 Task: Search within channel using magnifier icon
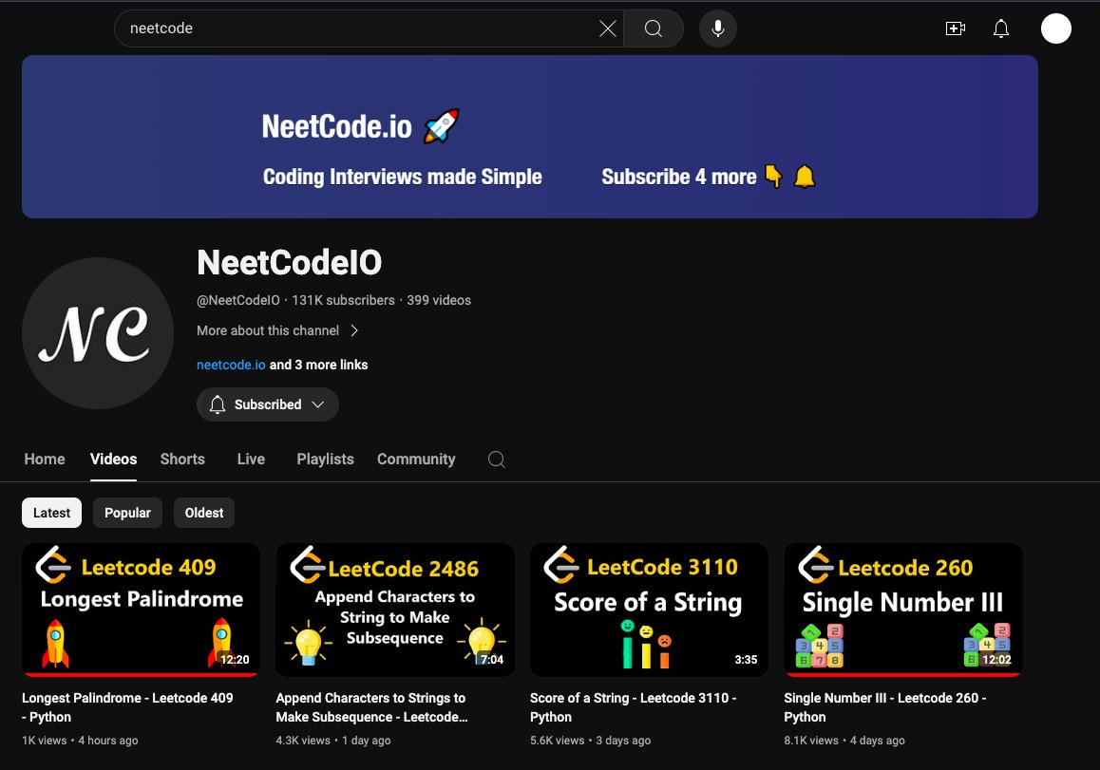(497, 460)
